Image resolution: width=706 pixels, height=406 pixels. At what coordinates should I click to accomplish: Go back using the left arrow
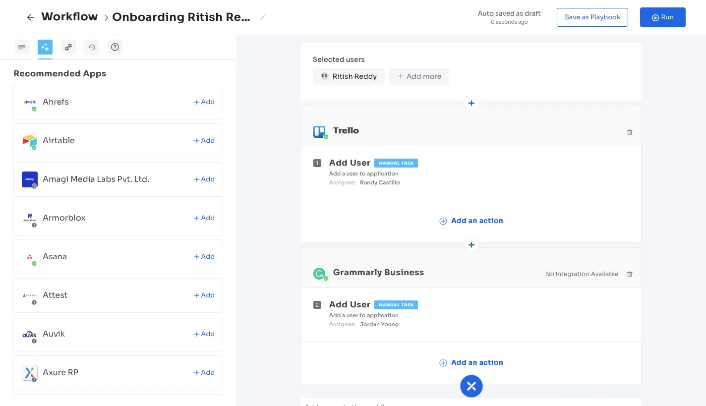(x=31, y=17)
